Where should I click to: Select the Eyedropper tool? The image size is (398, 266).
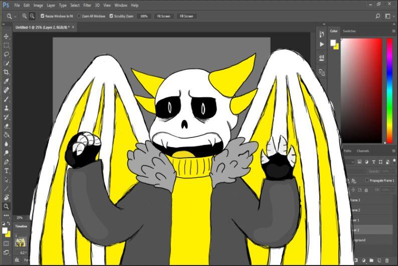pyautogui.click(x=7, y=81)
